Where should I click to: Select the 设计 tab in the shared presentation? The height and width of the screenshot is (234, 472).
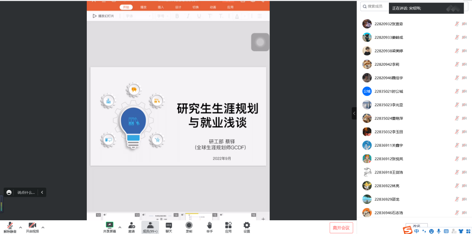(x=178, y=7)
